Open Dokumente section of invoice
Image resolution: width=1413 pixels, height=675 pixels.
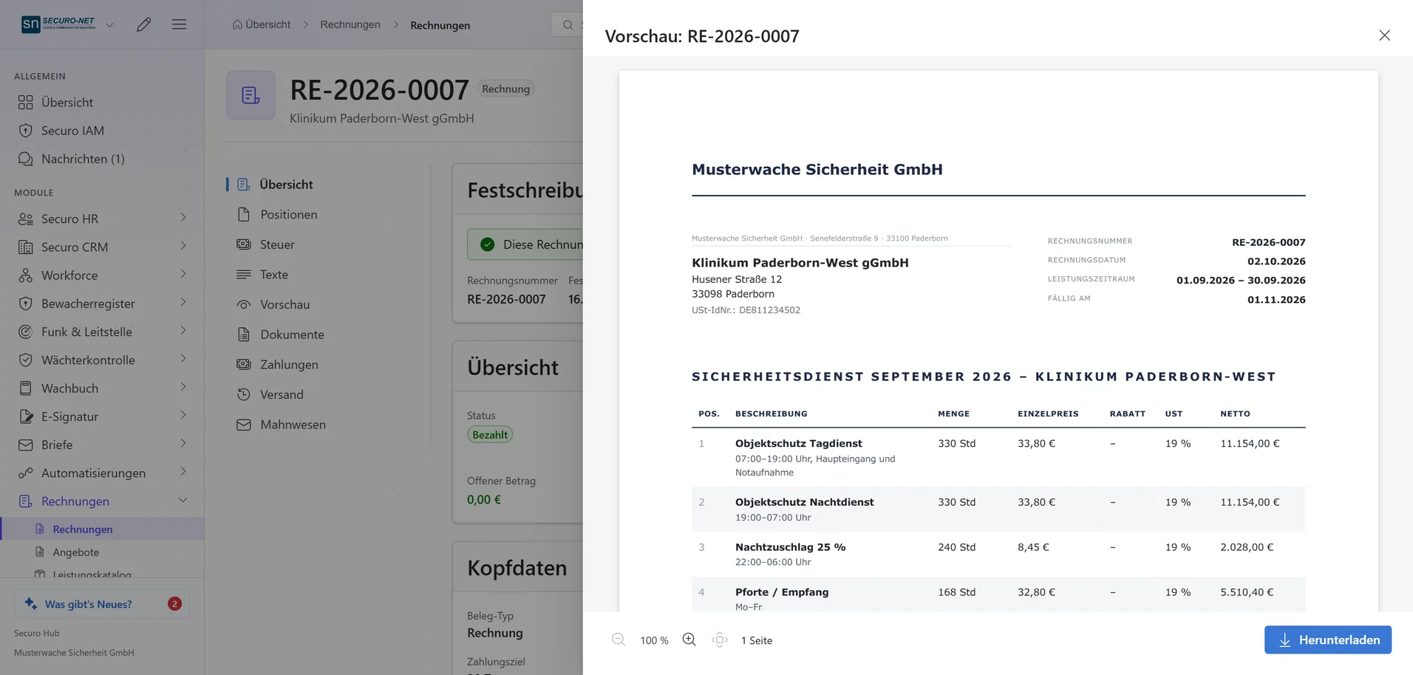[292, 335]
